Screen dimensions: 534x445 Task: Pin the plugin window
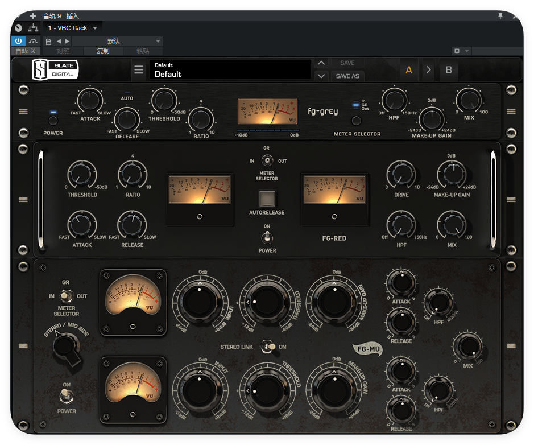click(x=500, y=16)
